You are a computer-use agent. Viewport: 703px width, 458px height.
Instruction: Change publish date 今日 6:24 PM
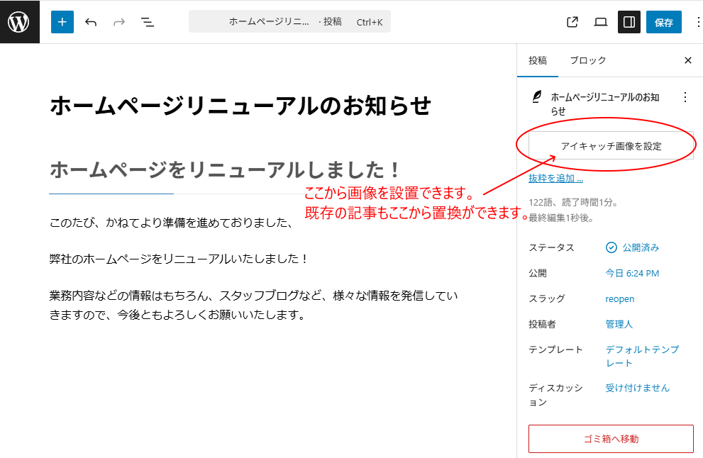pyautogui.click(x=631, y=273)
